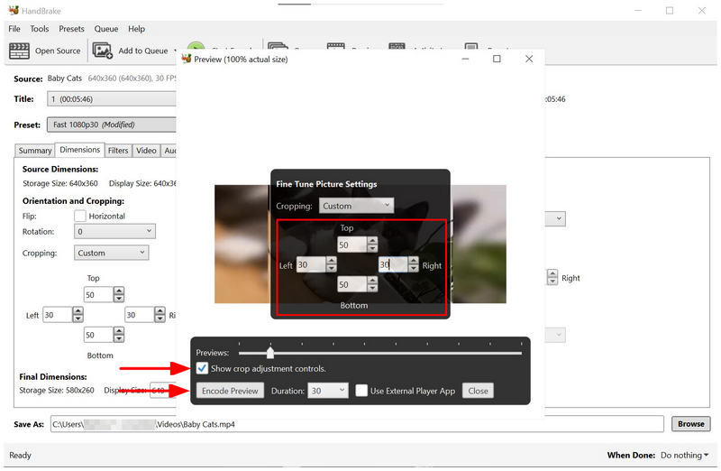Open the Presets menu
The width and height of the screenshot is (721, 471).
coord(71,29)
